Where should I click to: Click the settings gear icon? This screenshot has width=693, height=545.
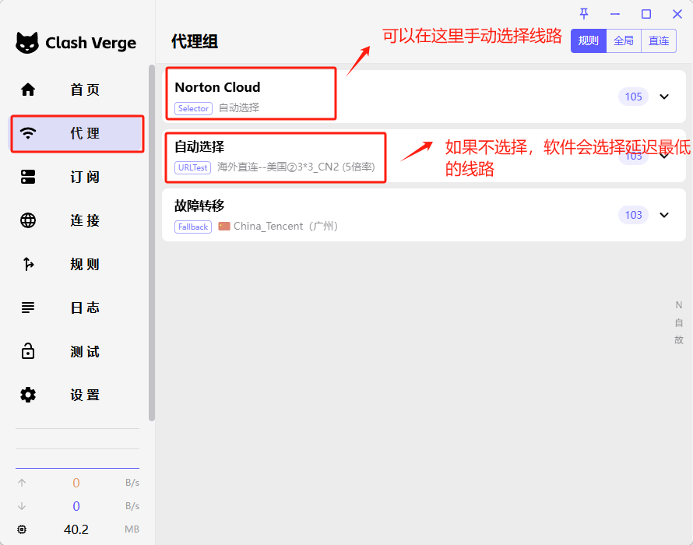(x=28, y=395)
